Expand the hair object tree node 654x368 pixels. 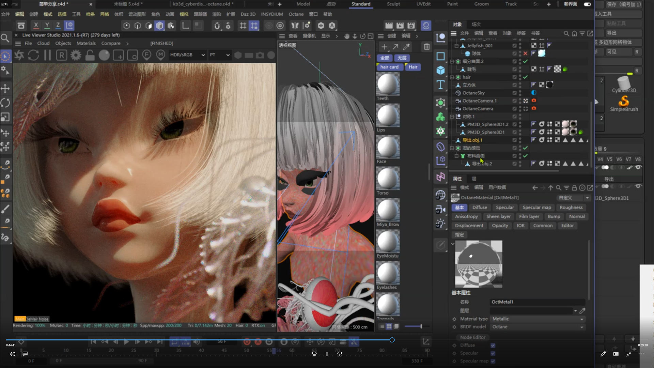(x=452, y=77)
